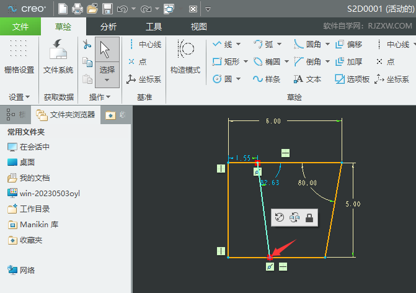Select the 椭圆 ellipse tool
This screenshot has width=416, height=293.
point(267,61)
